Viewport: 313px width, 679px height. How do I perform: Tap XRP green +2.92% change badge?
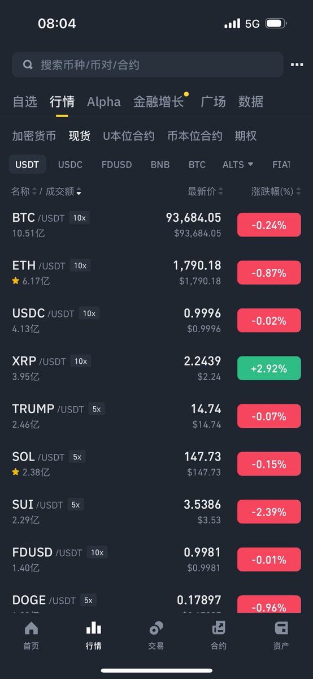tap(269, 368)
